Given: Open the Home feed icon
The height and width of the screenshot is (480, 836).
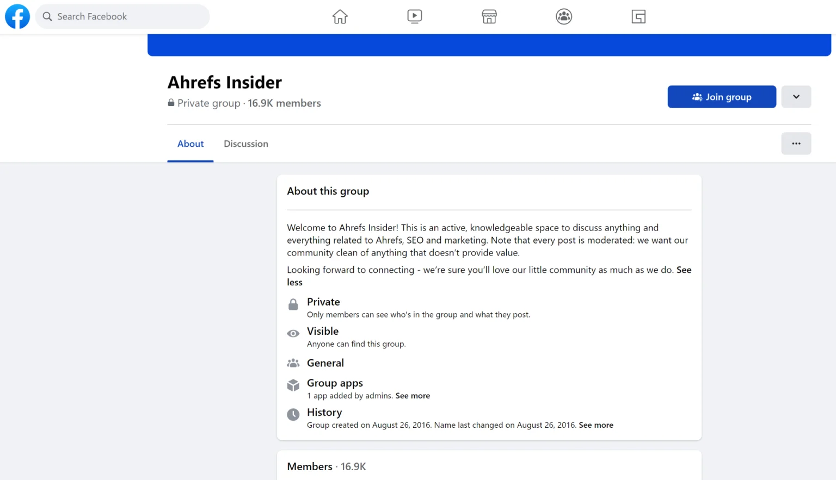Looking at the screenshot, I should 340,17.
